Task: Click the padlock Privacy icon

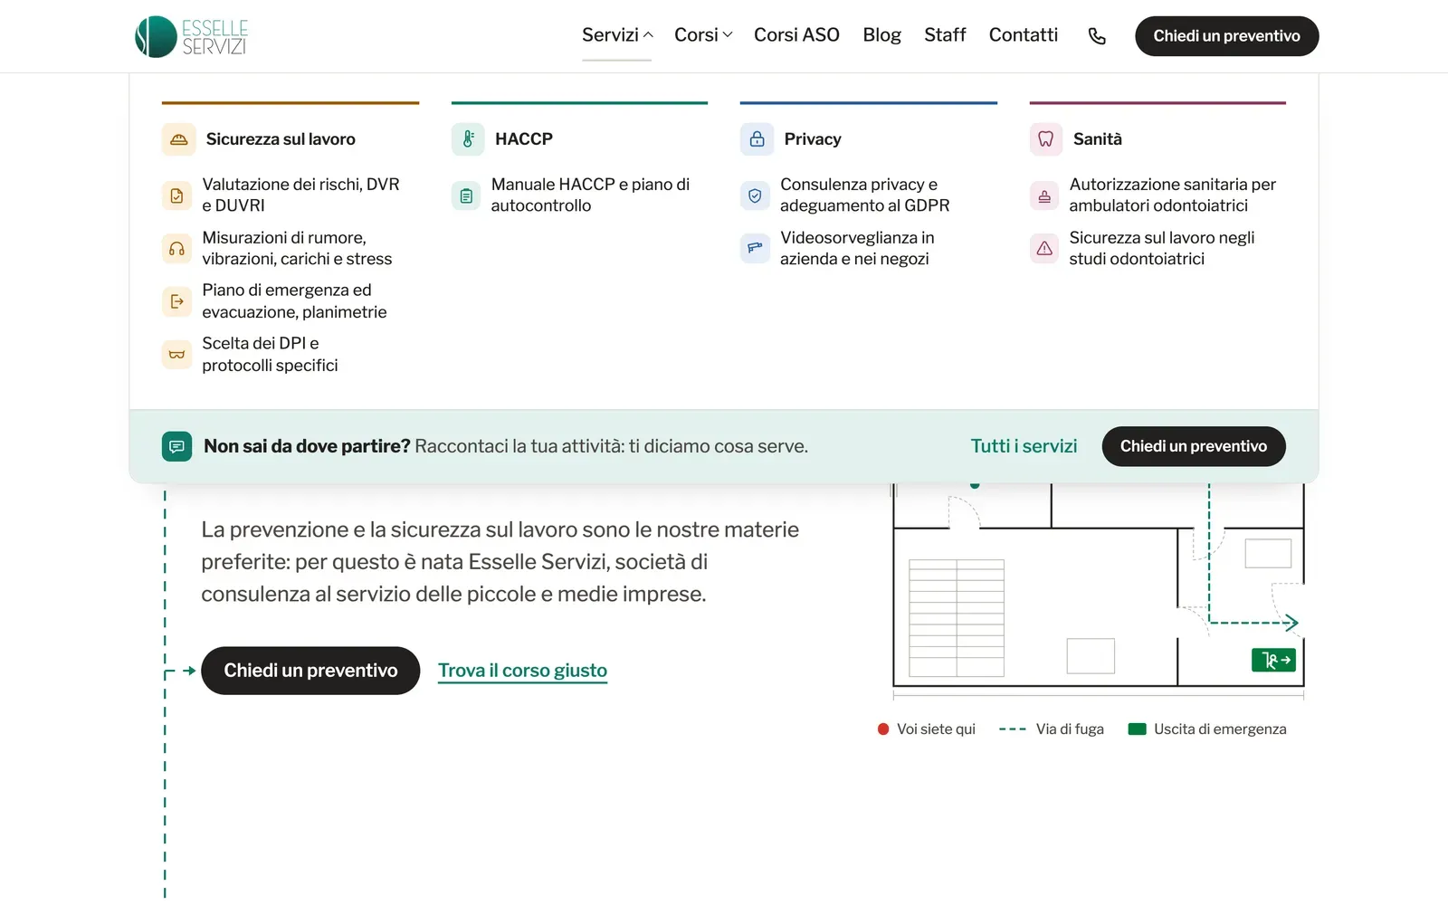Action: pyautogui.click(x=757, y=139)
